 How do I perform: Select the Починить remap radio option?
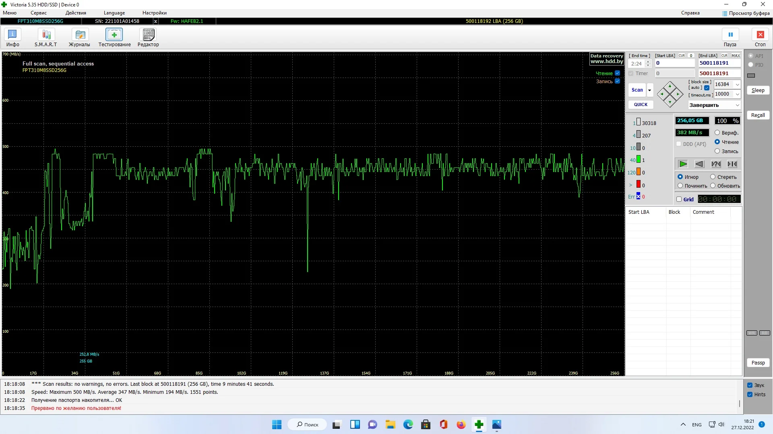click(x=680, y=186)
